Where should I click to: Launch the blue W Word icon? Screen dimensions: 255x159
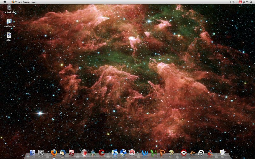[145, 153]
